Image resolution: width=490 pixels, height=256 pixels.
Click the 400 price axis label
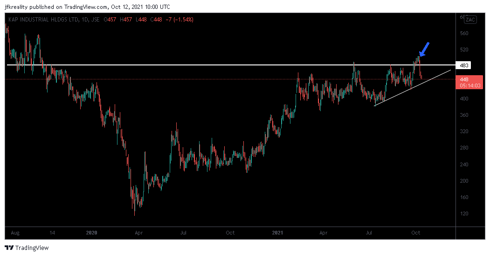(x=464, y=99)
